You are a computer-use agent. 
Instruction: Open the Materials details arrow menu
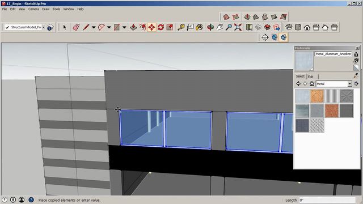click(356, 84)
